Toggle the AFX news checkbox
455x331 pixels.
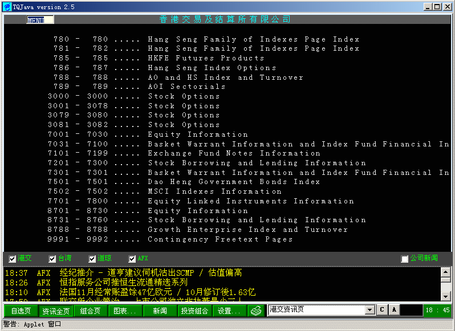coord(132,259)
